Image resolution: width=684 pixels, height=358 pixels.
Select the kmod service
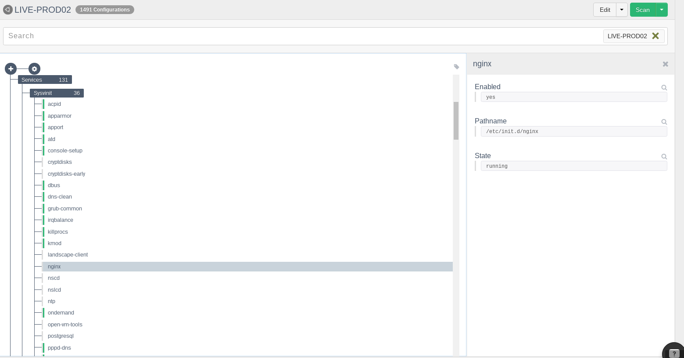tap(54, 243)
